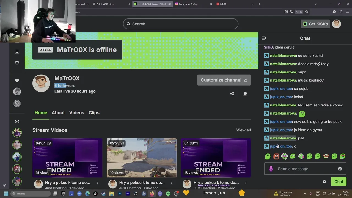Open the 04:04:28 stream video thumbnail
352x198 pixels.
[67, 158]
